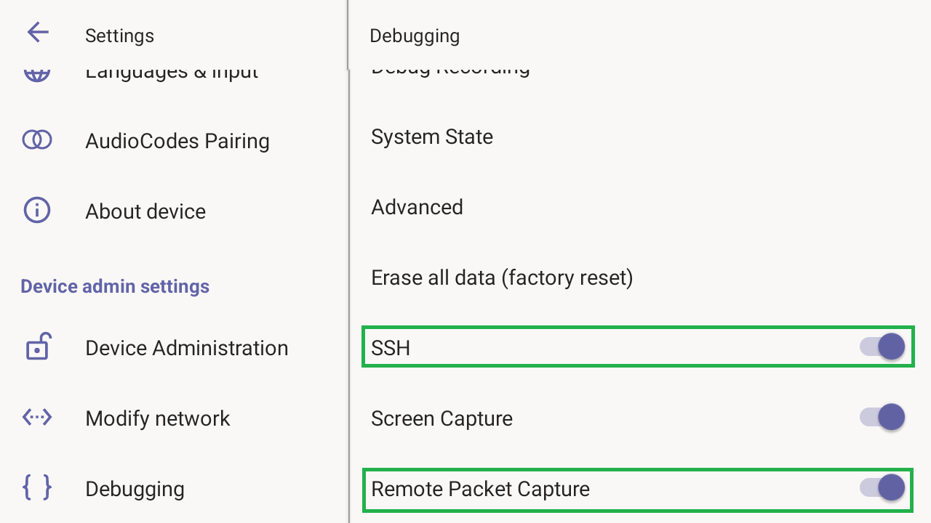Select Device Administration label
This screenshot has height=523, width=931.
[x=187, y=348]
